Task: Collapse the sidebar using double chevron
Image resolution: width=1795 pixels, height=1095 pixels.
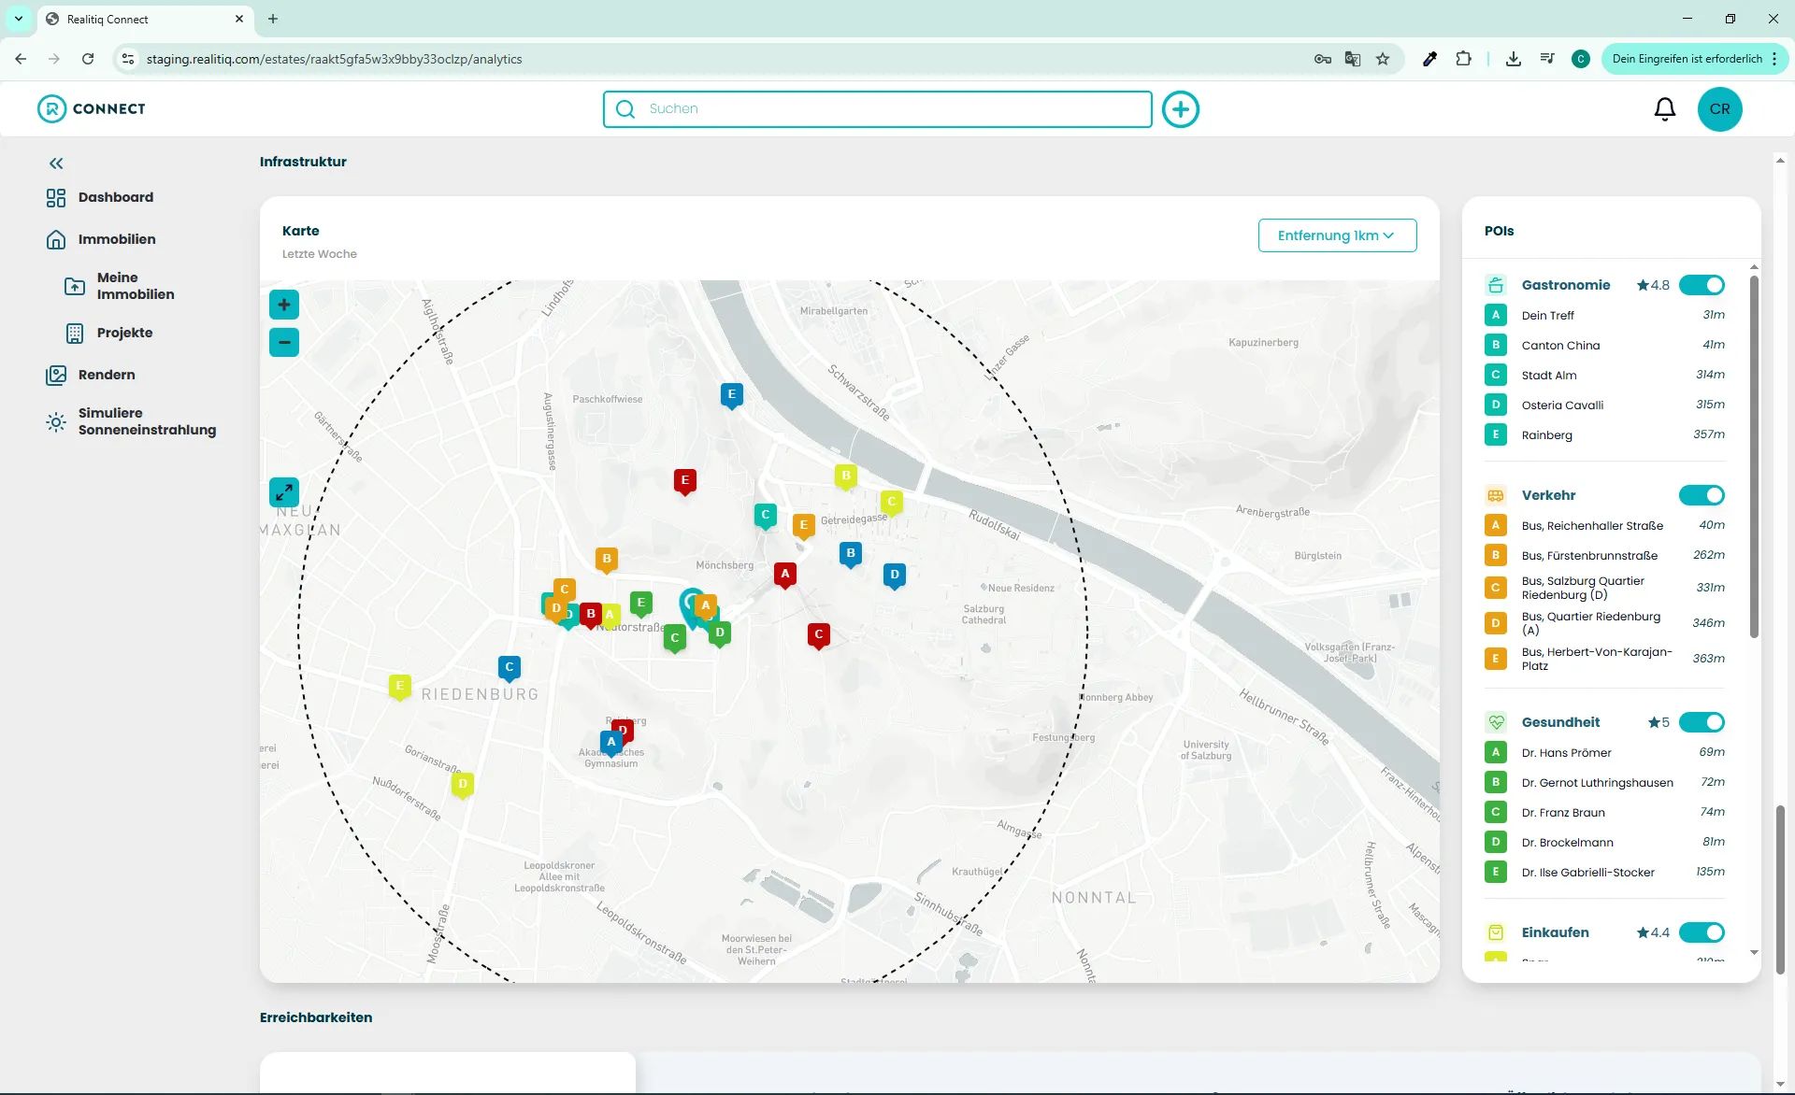Action: coord(56,164)
